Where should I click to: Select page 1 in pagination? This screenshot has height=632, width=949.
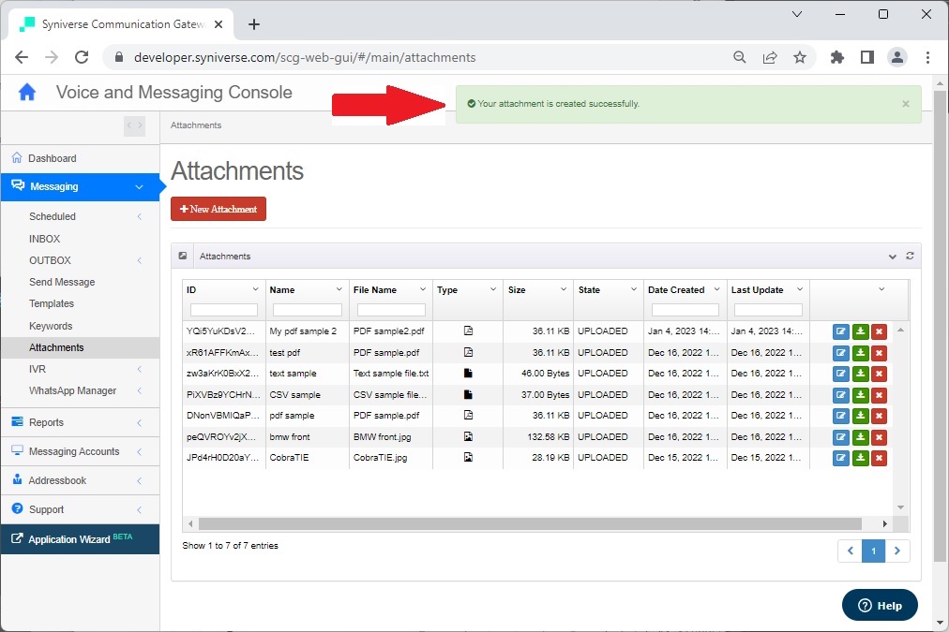pos(873,551)
